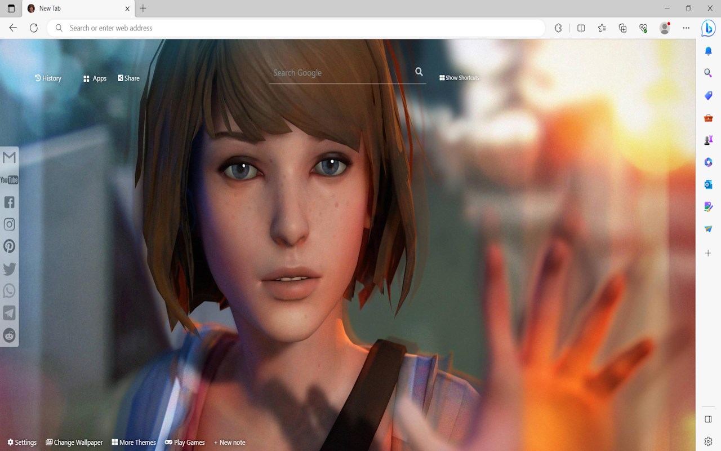Open the Shopping tag sidebar icon
The height and width of the screenshot is (451, 721).
[709, 96]
